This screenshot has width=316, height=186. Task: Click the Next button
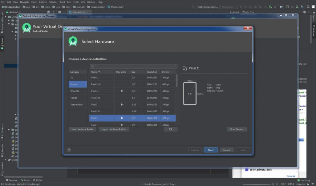[x=211, y=150]
